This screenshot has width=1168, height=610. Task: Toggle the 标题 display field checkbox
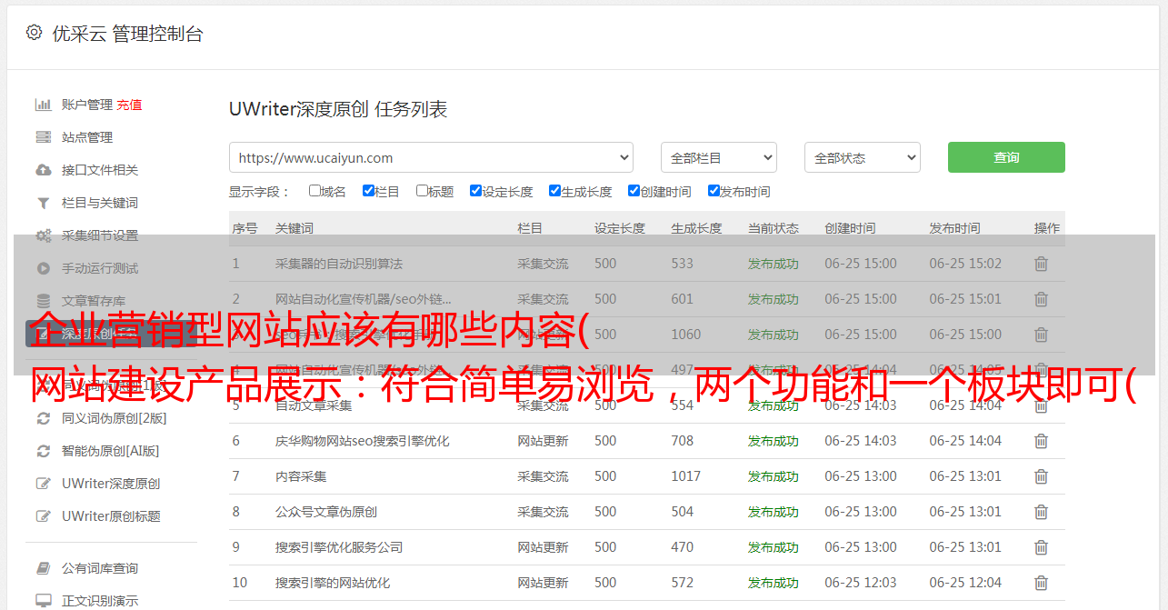click(x=422, y=191)
